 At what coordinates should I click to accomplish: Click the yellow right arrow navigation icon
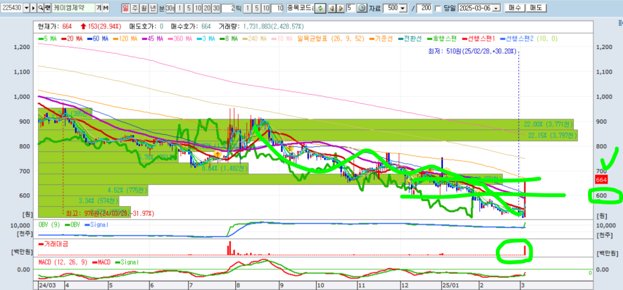point(341,8)
